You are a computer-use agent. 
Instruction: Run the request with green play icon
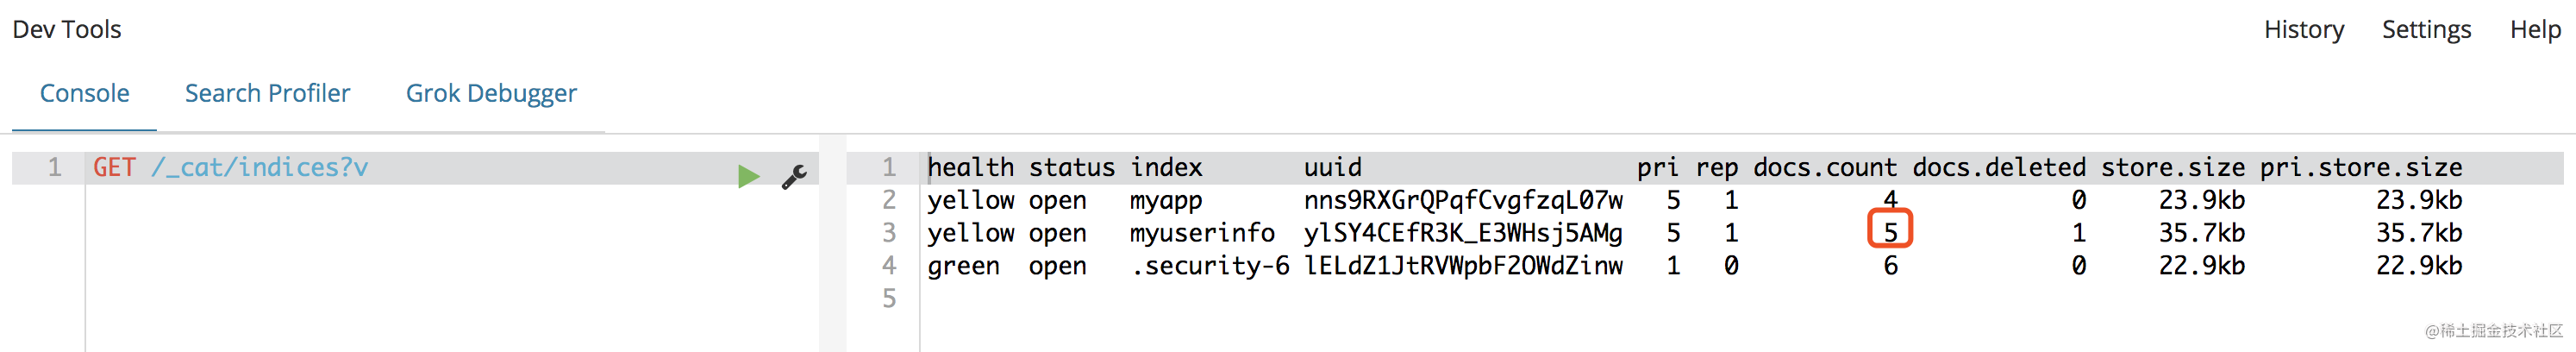click(748, 177)
